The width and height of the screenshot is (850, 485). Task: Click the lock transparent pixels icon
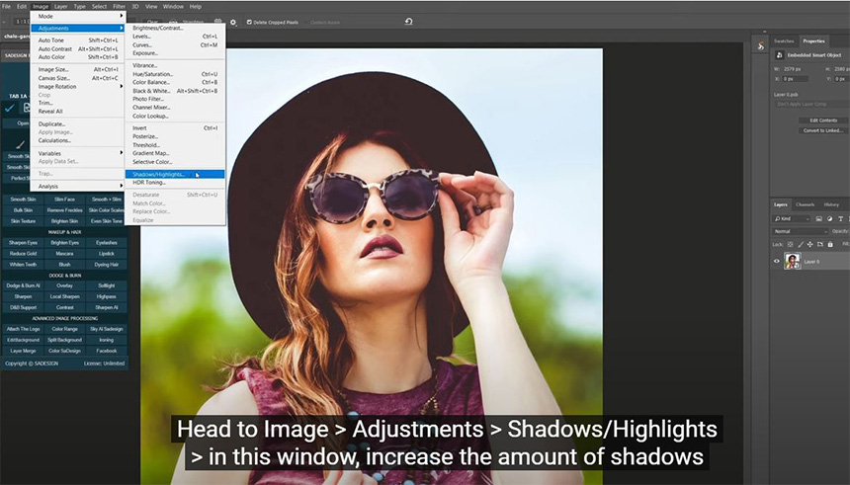click(x=791, y=243)
